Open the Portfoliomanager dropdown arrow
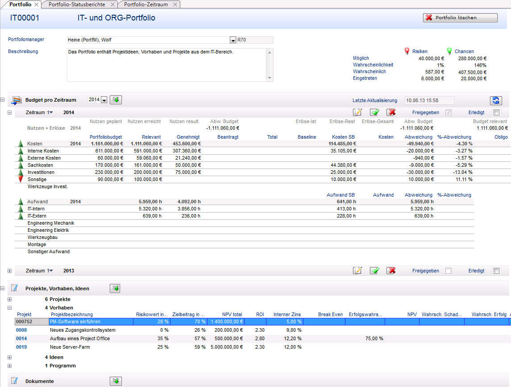511x387 pixels. (233, 40)
